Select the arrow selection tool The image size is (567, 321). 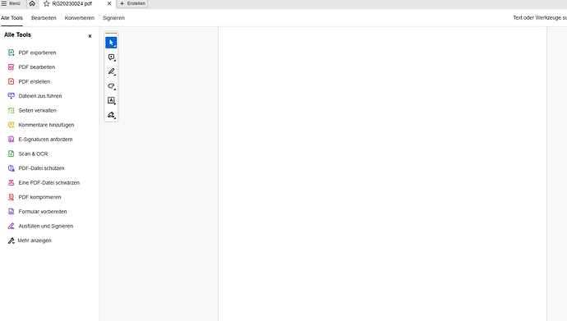[111, 43]
